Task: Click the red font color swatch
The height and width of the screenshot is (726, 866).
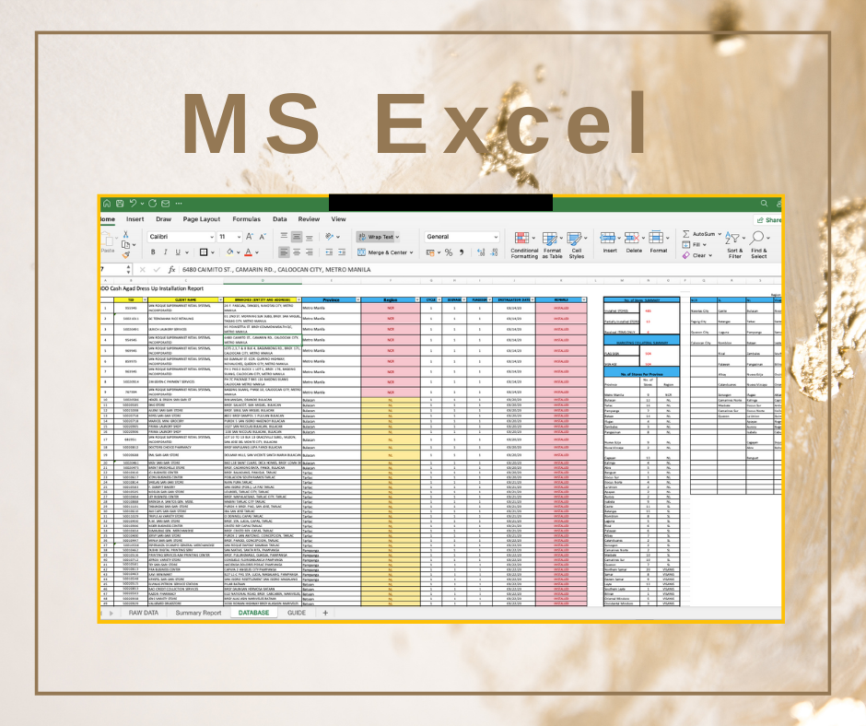Action: tap(249, 252)
